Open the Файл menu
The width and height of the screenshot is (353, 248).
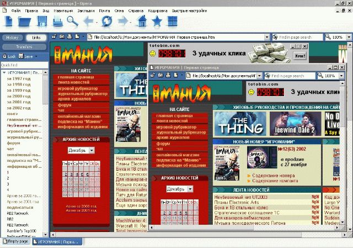pos(16,10)
